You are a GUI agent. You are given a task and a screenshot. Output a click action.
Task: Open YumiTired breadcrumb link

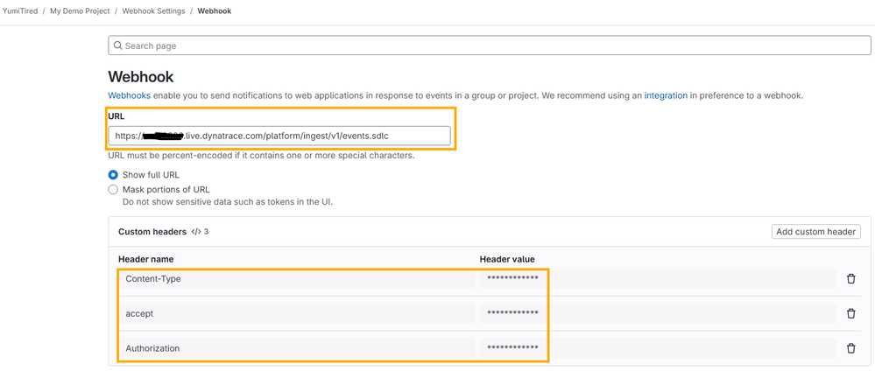point(20,11)
